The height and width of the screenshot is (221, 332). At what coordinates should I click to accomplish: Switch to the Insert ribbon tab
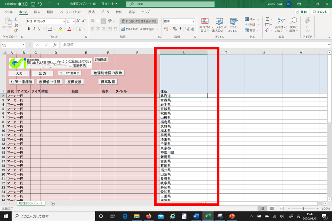click(x=37, y=12)
